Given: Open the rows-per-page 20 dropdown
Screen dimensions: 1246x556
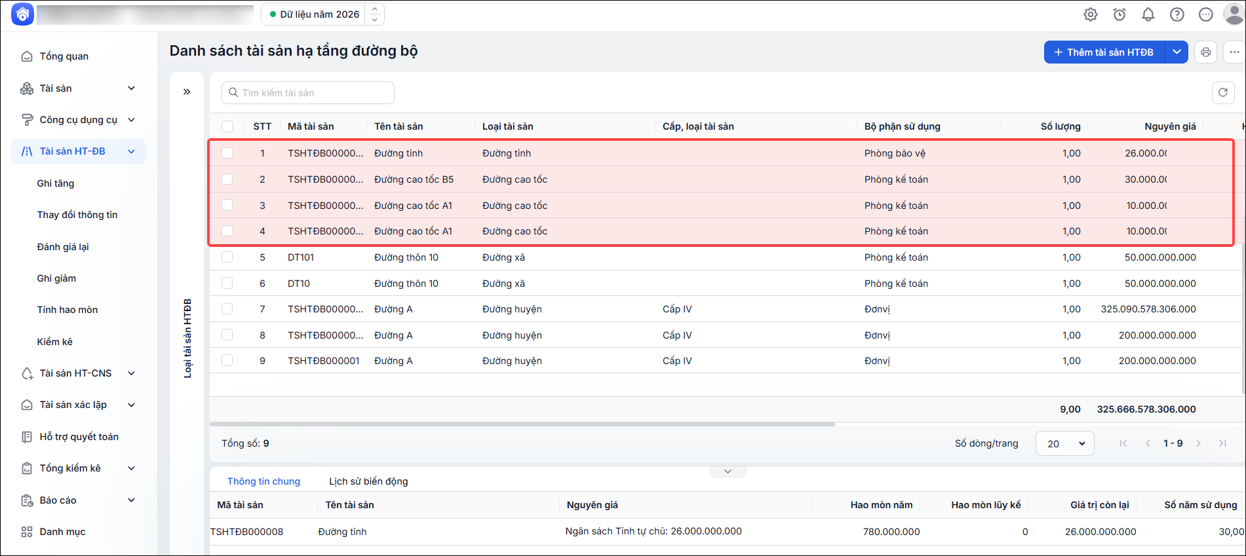Looking at the screenshot, I should pyautogui.click(x=1064, y=443).
